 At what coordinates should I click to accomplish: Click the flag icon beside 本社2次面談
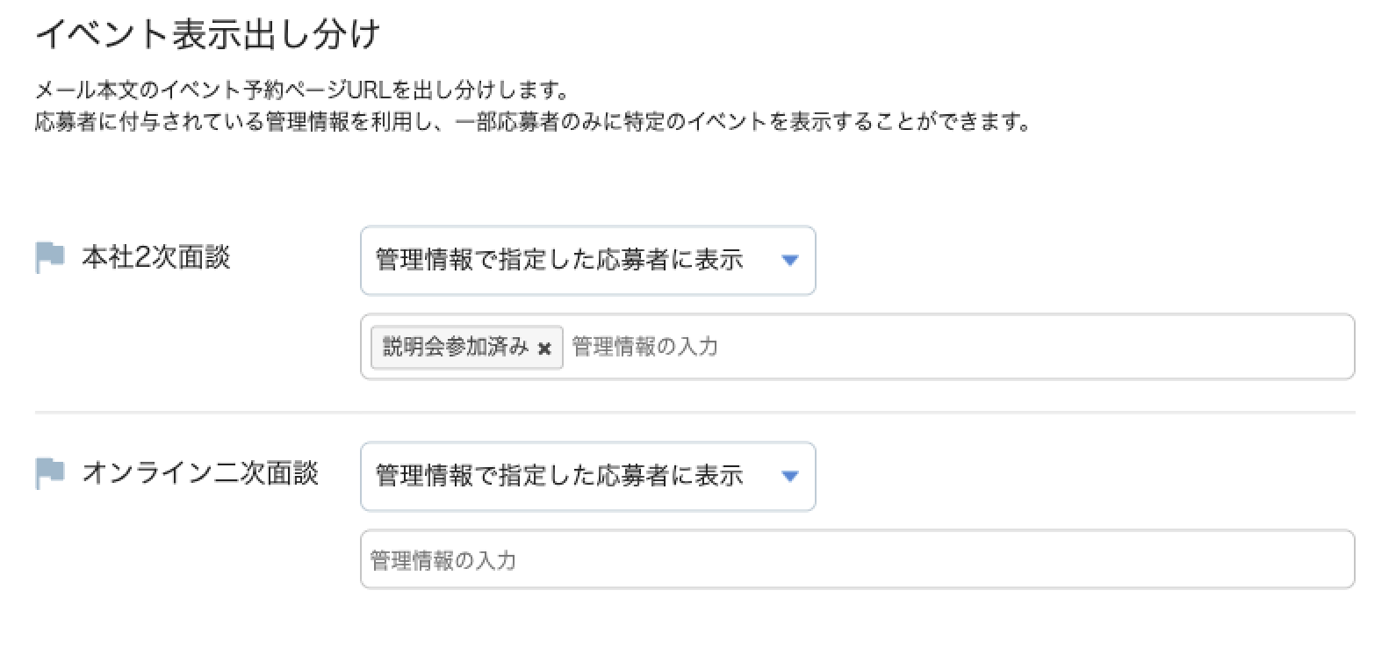[x=49, y=258]
